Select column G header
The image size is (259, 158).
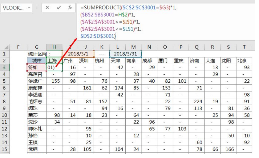37,47
